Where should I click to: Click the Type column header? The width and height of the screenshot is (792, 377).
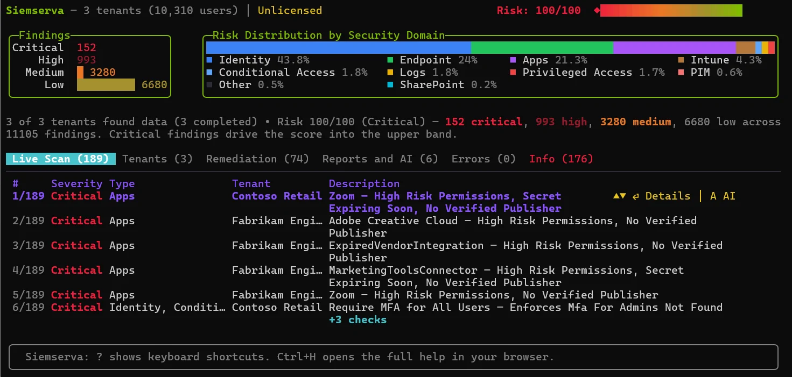(x=122, y=183)
